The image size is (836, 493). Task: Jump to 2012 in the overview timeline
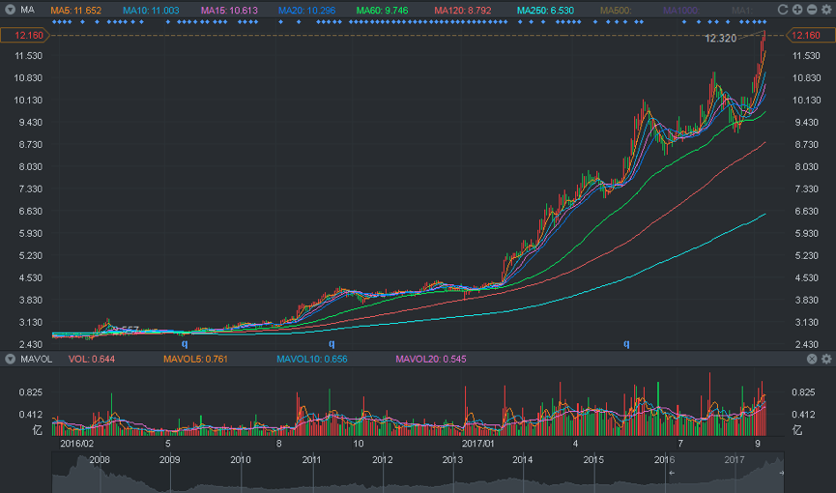(x=383, y=459)
